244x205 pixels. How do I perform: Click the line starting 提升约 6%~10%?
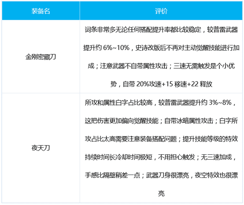click(x=161, y=48)
